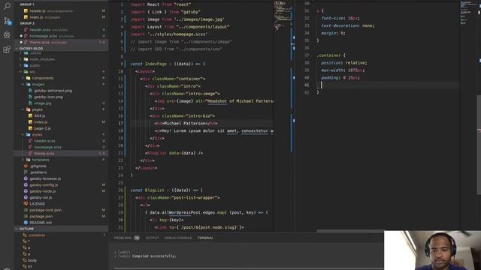Viewport: 481px width, 270px height.
Task: Click the .gitignore git icon
Action: point(26,166)
